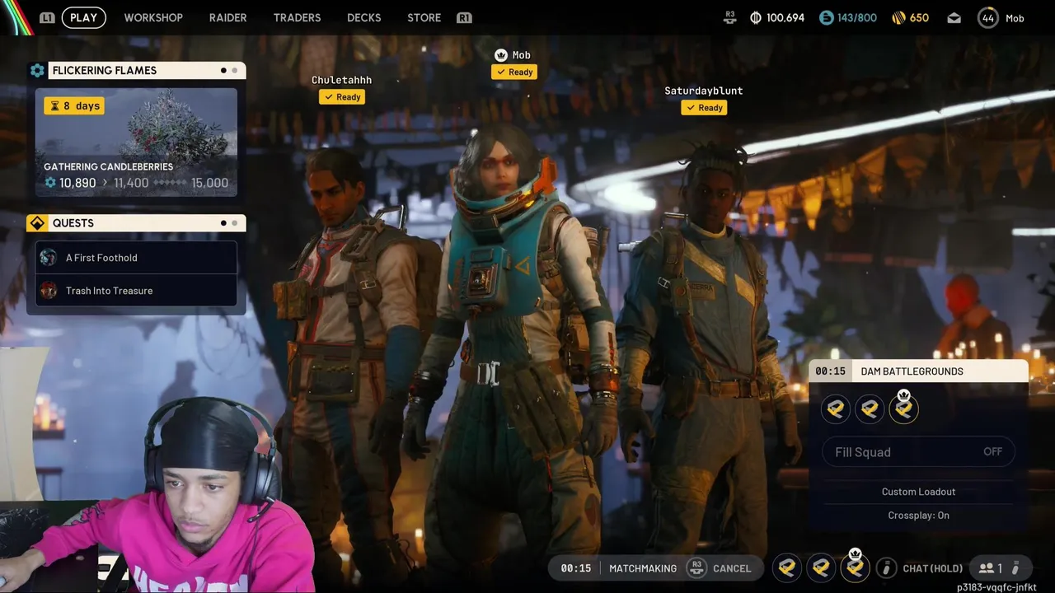The width and height of the screenshot is (1055, 593).
Task: Select the A First Foothold quest
Action: pos(136,258)
